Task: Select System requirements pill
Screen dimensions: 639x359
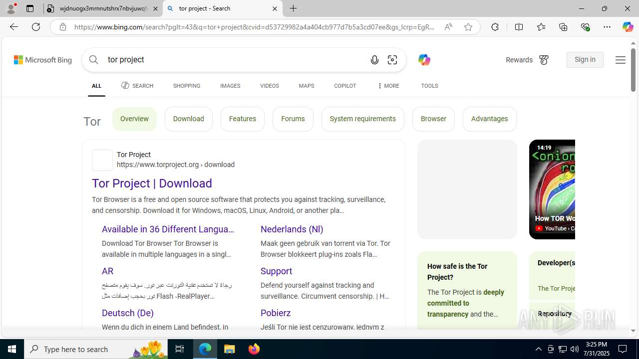Action: click(363, 119)
